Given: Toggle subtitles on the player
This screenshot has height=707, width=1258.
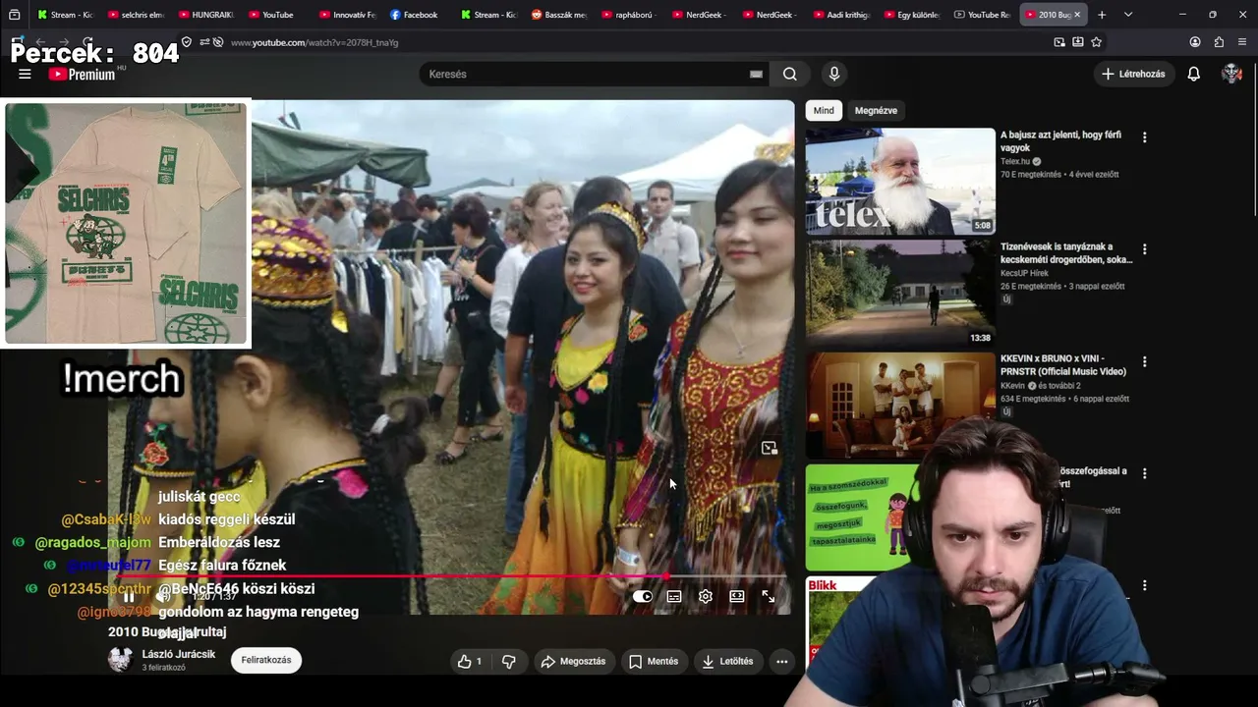Looking at the screenshot, I should pos(674,596).
